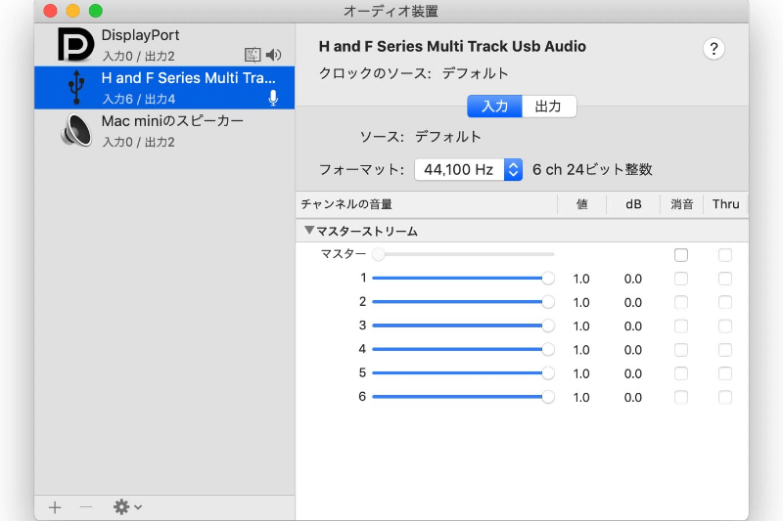Screen dimensions: 783x521
Task: Switch to the 出力 tab
Action: (x=549, y=107)
